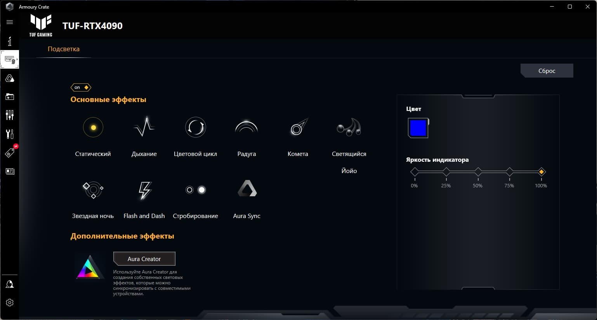This screenshot has width=597, height=320.
Task: Collapse the color panel top handle
Action: tap(478, 96)
